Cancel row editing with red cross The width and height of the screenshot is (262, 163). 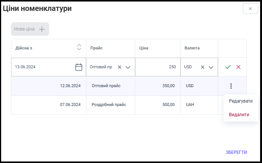point(238,67)
